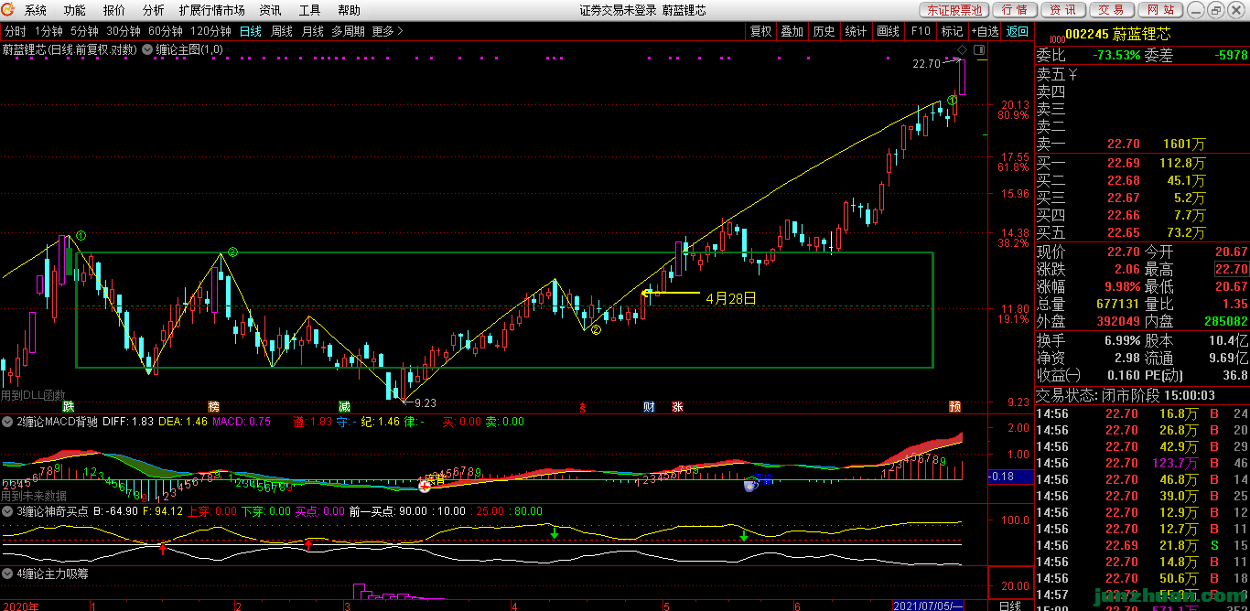Click the diamond icon above the chart
Viewport: 1250px width, 611px height.
[960, 49]
